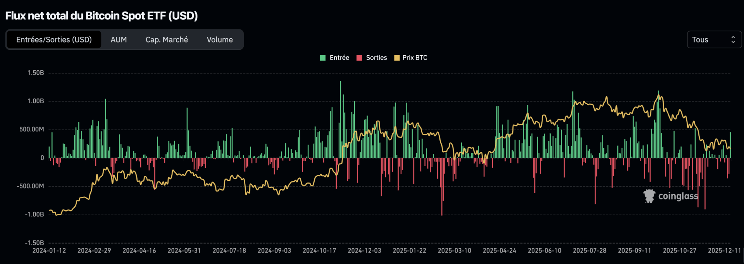Click the yellow Prix BTC color swatch
The height and width of the screenshot is (264, 744).
tap(397, 58)
